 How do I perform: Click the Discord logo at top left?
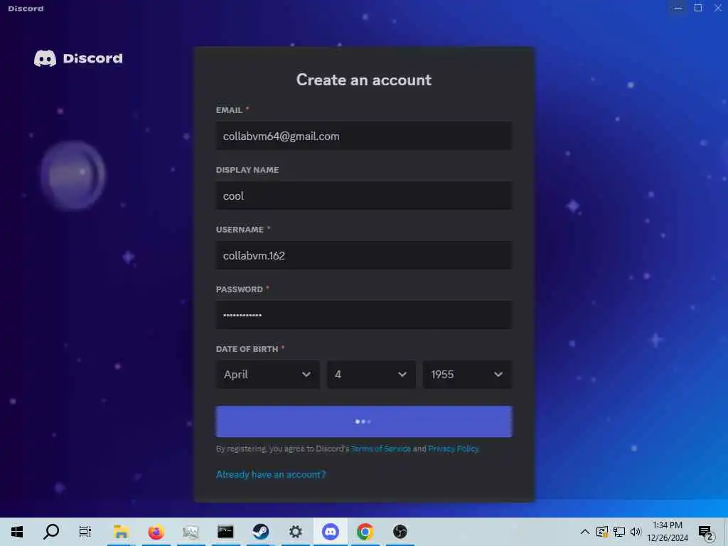click(x=78, y=58)
